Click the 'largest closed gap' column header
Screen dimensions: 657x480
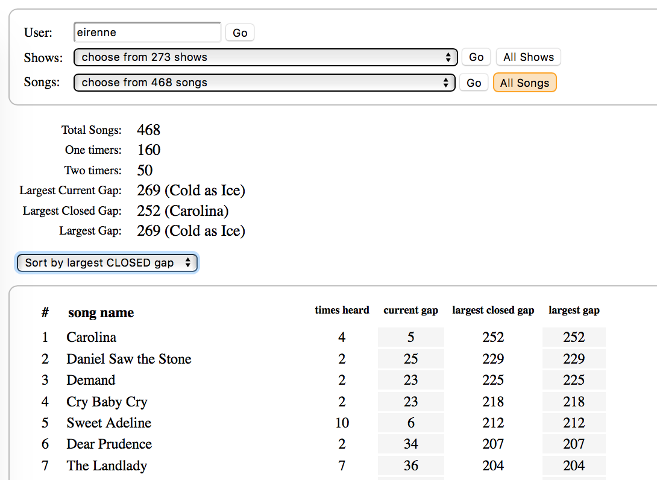tap(493, 311)
